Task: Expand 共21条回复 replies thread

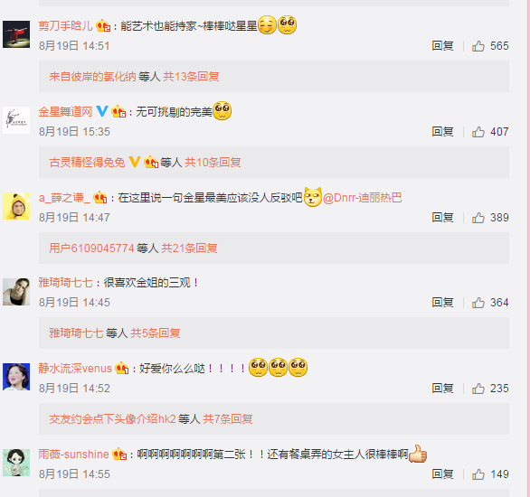Action: 189,248
